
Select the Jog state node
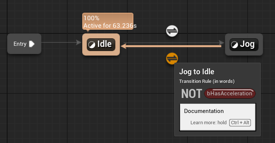coord(244,45)
